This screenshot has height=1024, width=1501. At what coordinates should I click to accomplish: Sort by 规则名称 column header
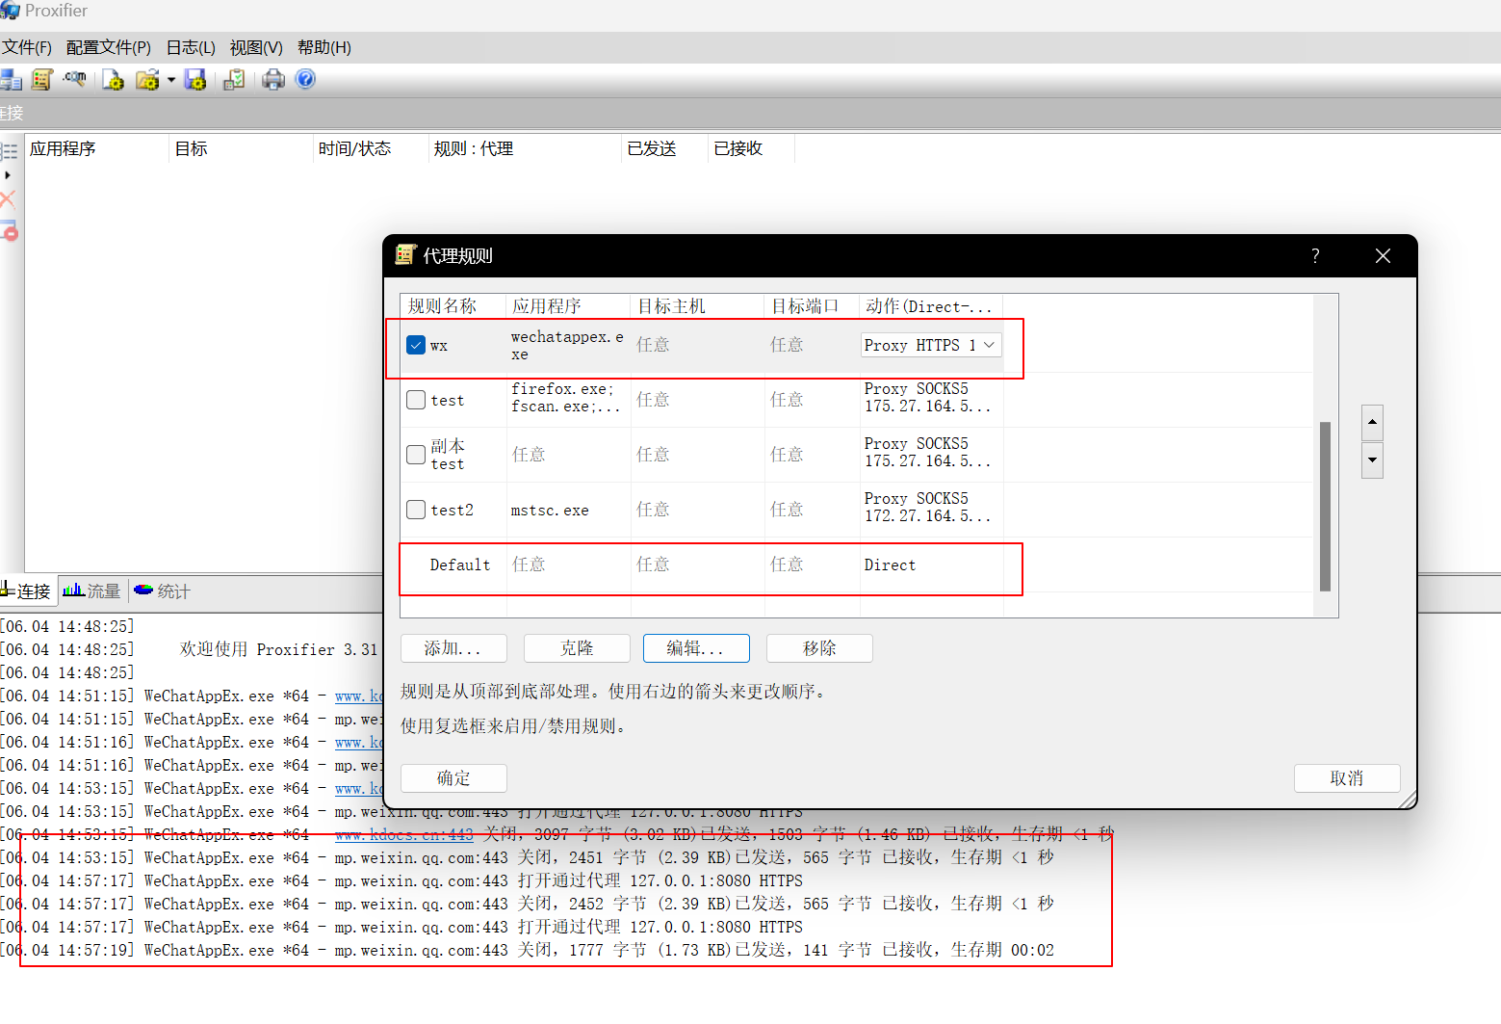453,306
